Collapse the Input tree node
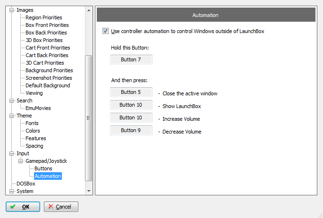 (x=12, y=153)
